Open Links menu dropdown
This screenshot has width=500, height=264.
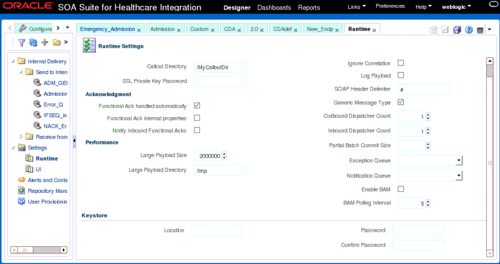(x=357, y=7)
